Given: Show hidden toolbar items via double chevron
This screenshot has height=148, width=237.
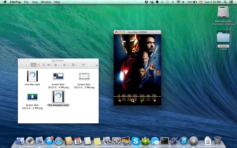Looking at the screenshot, I should point(97,65).
